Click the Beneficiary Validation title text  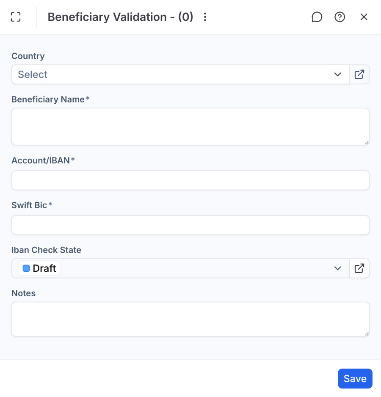(x=120, y=17)
